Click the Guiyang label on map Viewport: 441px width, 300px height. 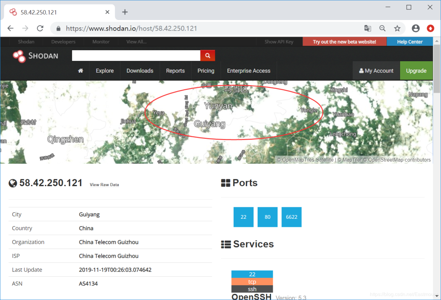tap(210, 124)
